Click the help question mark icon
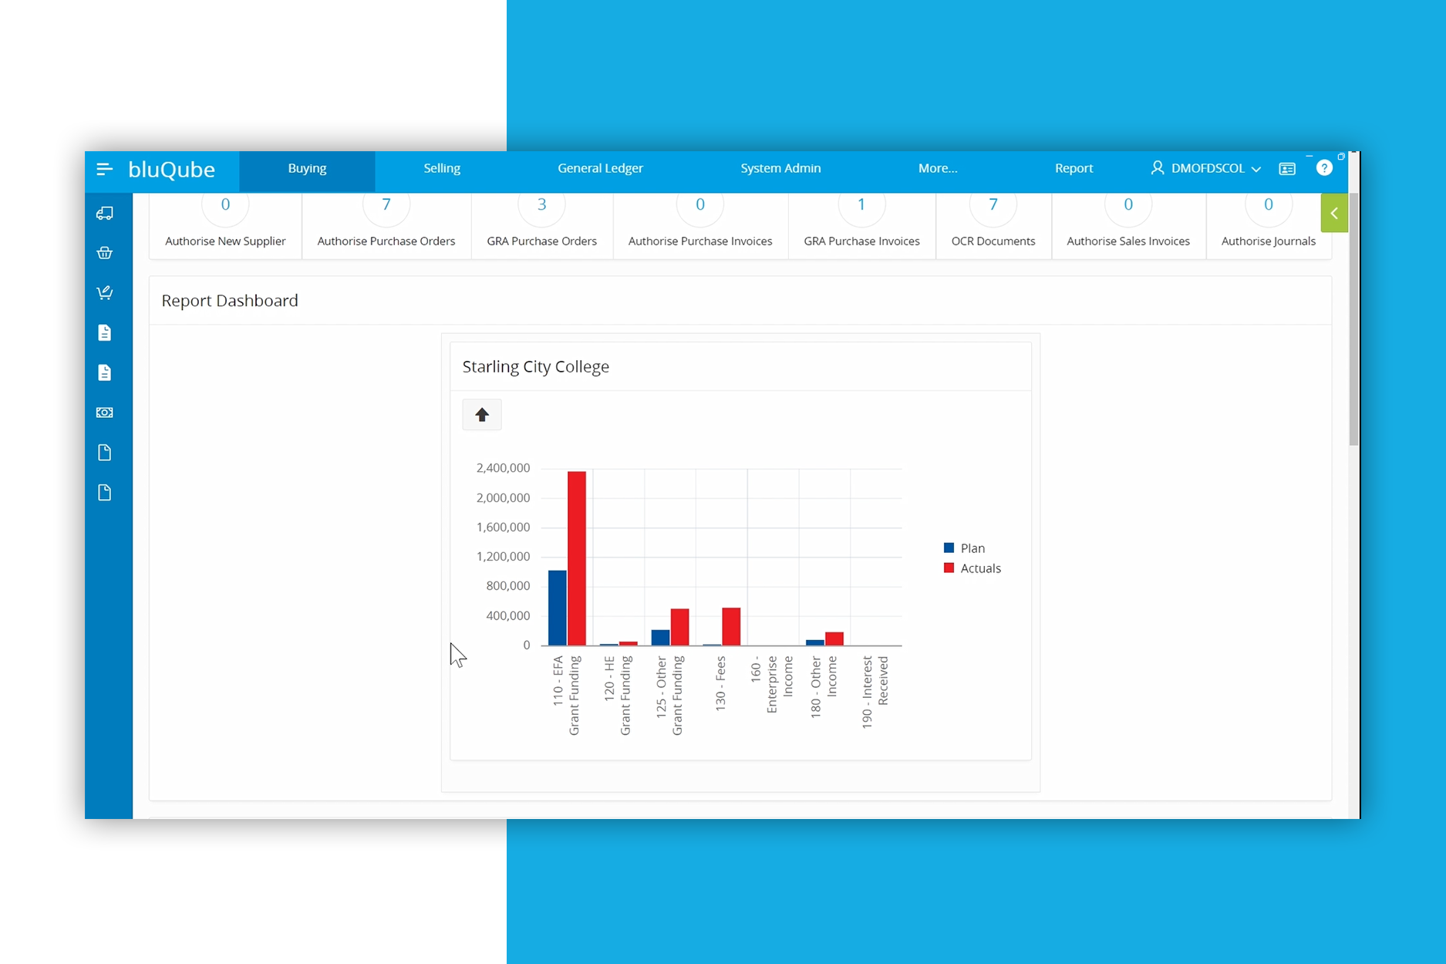1446x964 pixels. coord(1324,168)
